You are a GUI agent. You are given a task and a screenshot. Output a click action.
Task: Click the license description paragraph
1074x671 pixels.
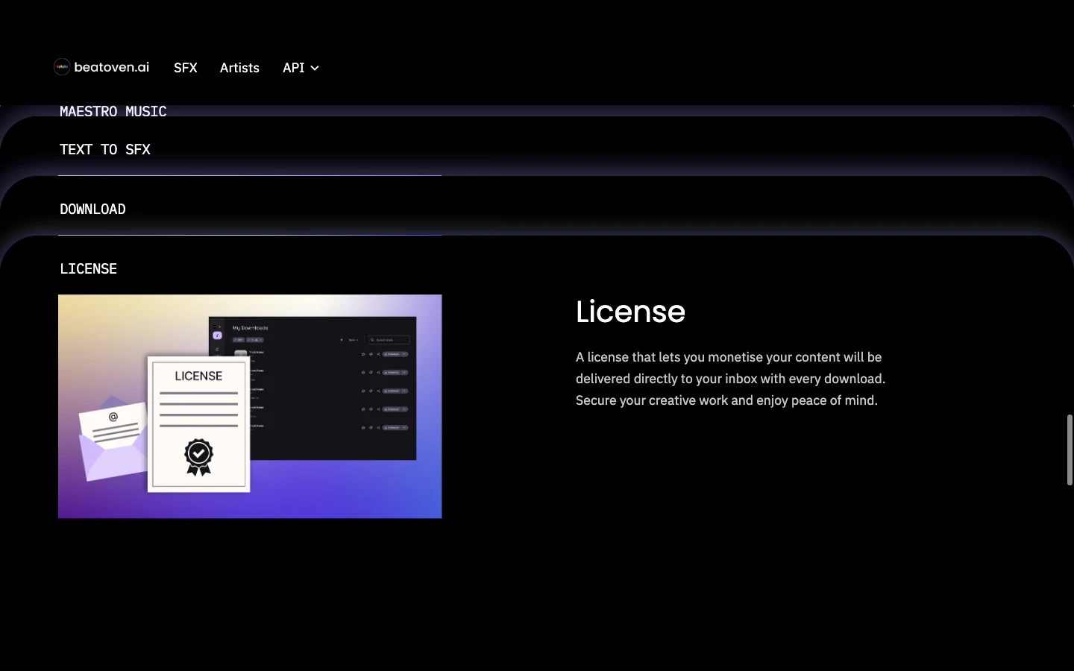point(730,379)
